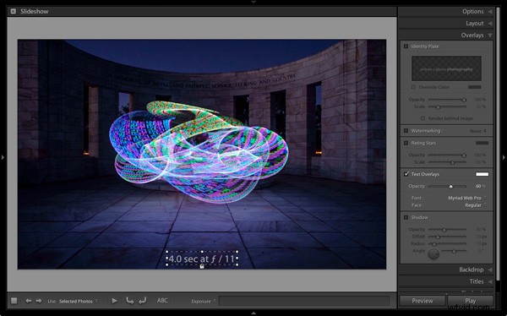This screenshot has height=316, width=507.
Task: Open the Override Color swatch
Action: point(475,87)
